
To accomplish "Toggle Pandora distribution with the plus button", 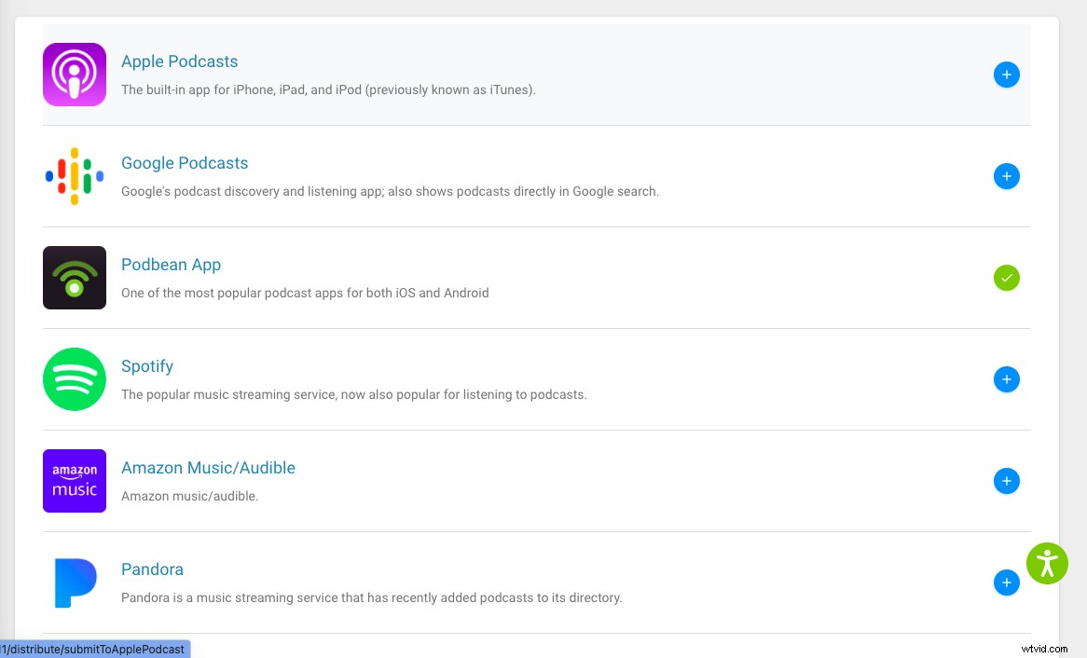I will [x=1007, y=583].
